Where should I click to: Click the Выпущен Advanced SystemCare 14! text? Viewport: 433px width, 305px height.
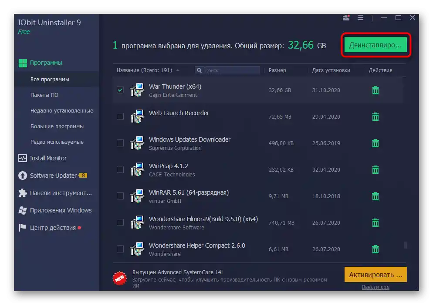pyautogui.click(x=178, y=272)
